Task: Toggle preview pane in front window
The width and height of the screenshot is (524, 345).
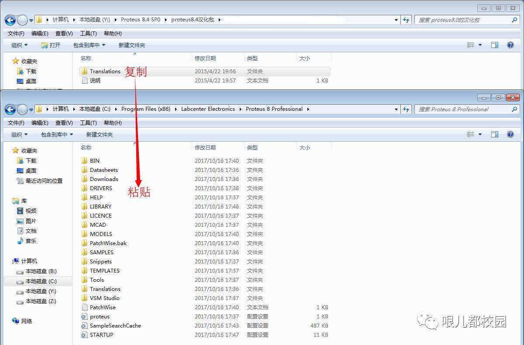Action: tap(495, 134)
